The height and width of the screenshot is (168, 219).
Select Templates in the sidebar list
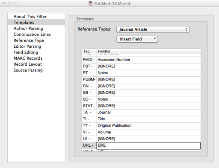coord(36,22)
